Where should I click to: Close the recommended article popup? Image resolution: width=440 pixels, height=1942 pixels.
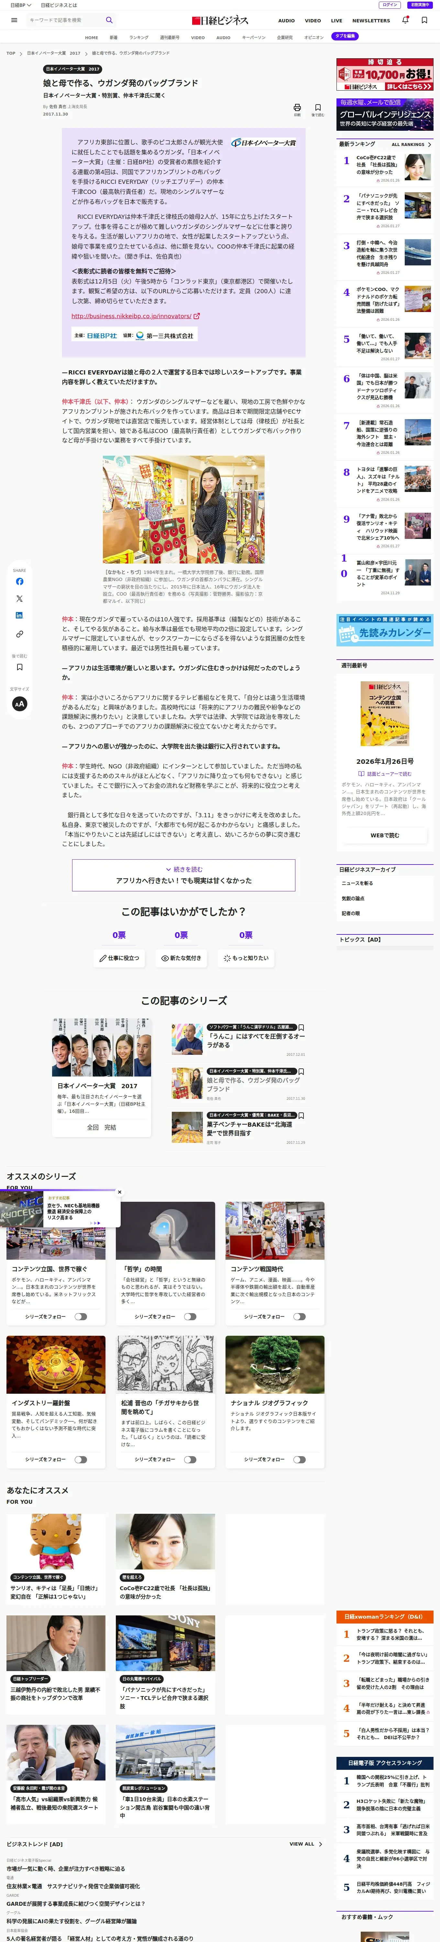[x=119, y=1192]
